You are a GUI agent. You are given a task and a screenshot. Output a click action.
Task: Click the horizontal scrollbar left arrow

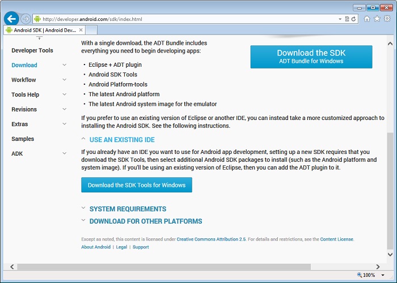12,267
